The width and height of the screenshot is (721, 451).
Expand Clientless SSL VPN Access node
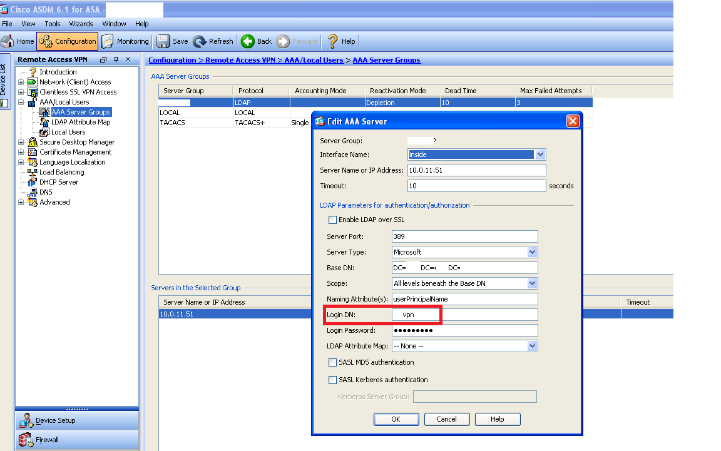(x=21, y=93)
